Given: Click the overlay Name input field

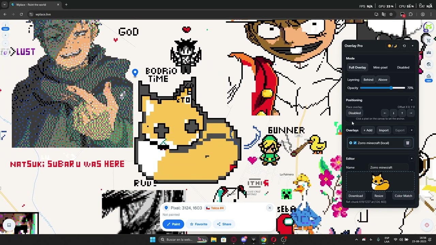Looking at the screenshot, I should (x=389, y=167).
